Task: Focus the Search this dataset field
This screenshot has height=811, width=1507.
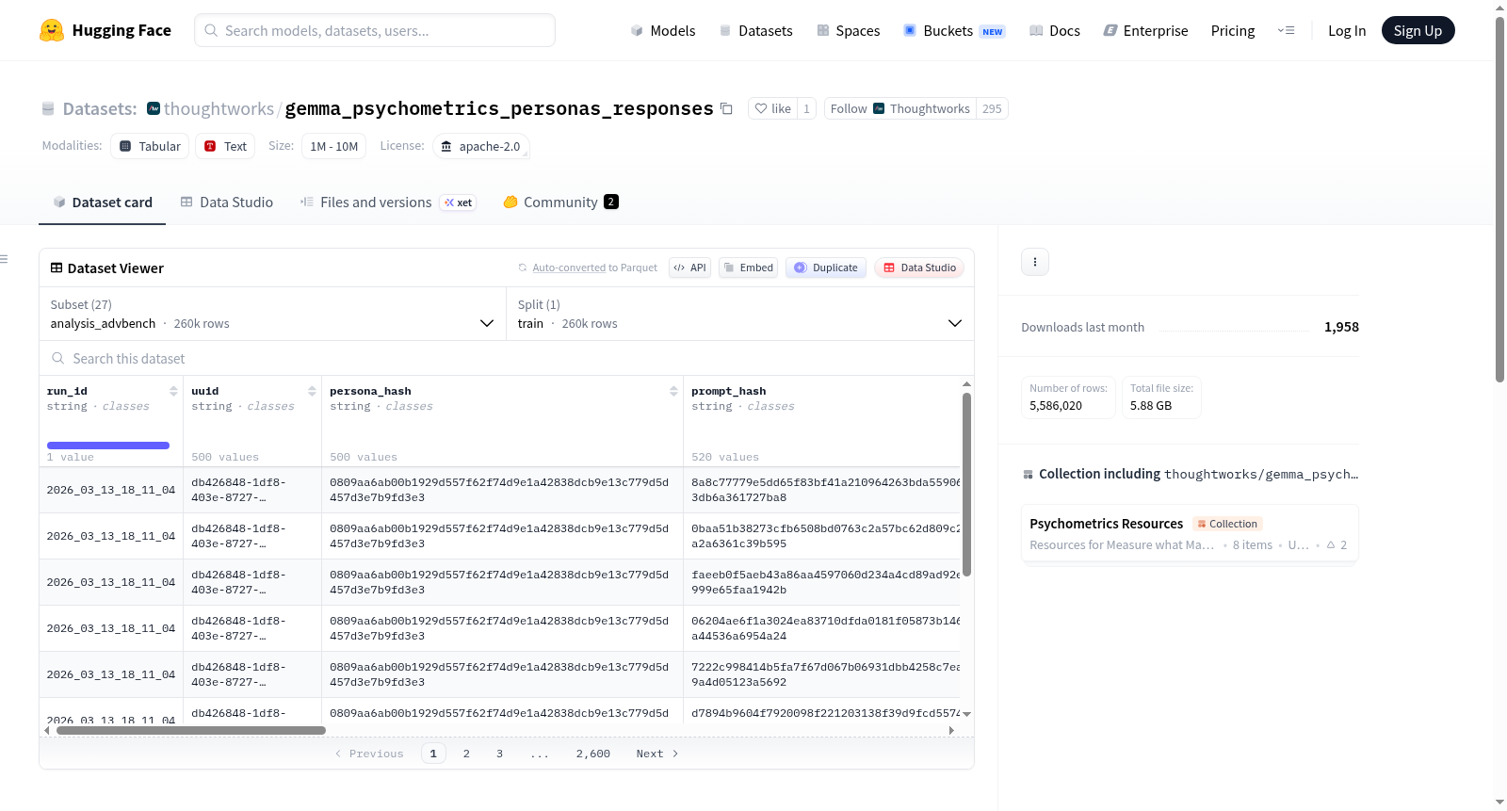Action: [x=507, y=358]
